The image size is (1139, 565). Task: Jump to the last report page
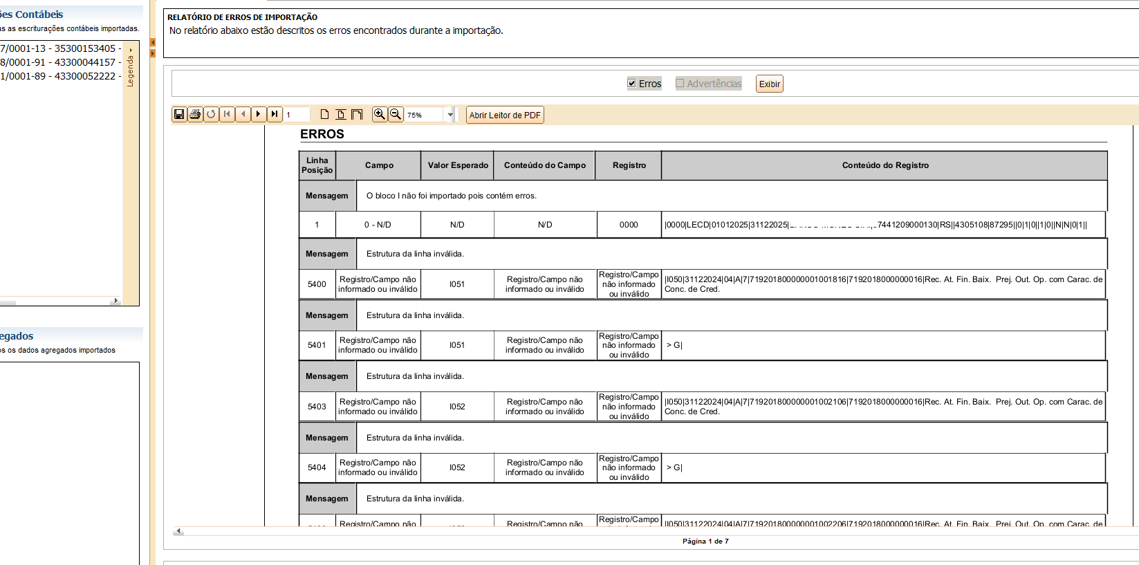(275, 114)
